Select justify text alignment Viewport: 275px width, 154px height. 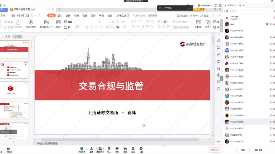coord(148,27)
